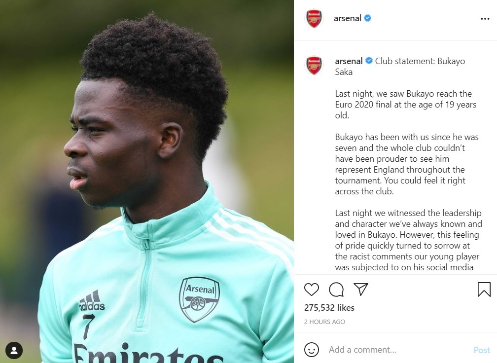This screenshot has height=363, width=497.
Task: Click verified badge in caption username
Action: pos(369,61)
